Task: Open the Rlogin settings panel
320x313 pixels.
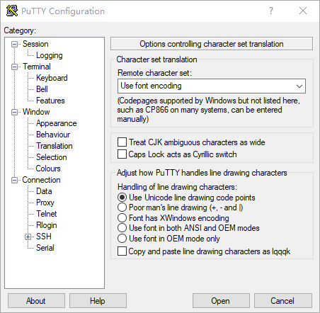Action: pyautogui.click(x=46, y=225)
